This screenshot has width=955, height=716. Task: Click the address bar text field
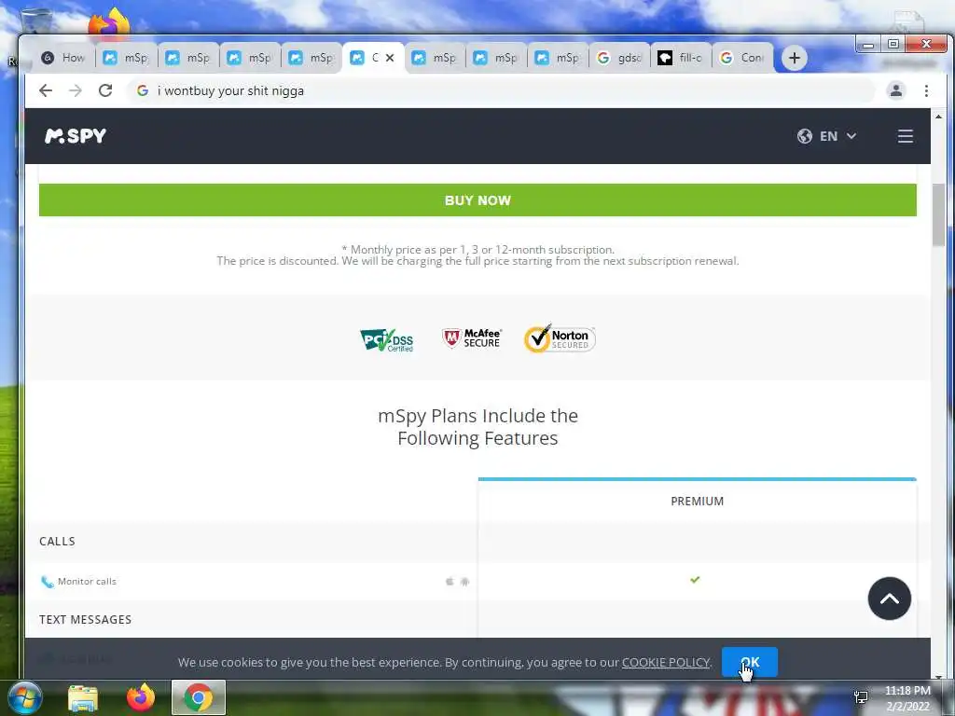(x=500, y=90)
